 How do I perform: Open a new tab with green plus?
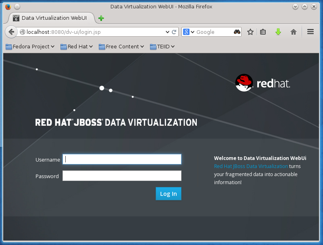tap(101, 18)
